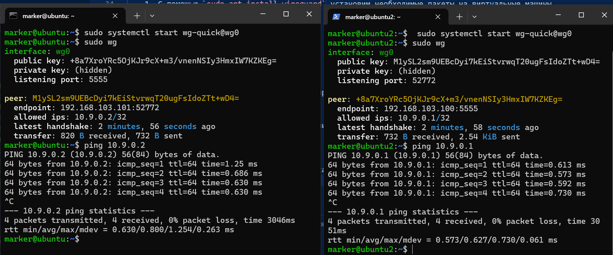The height and width of the screenshot is (255, 613).
Task: Minimize the marker@ubuntu2 terminal window
Action: [x=558, y=15]
